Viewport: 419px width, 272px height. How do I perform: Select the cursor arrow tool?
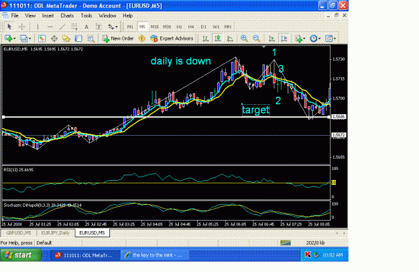[9, 26]
